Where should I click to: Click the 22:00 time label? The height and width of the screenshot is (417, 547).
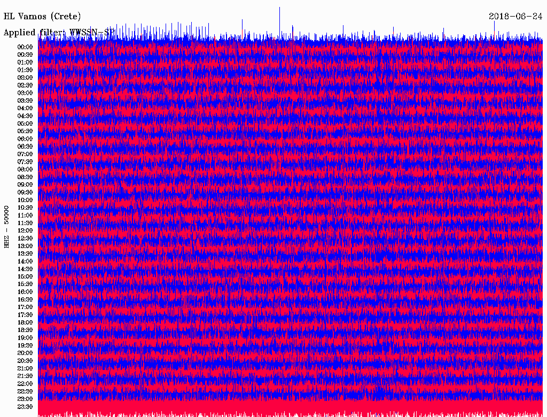pyautogui.click(x=25, y=384)
